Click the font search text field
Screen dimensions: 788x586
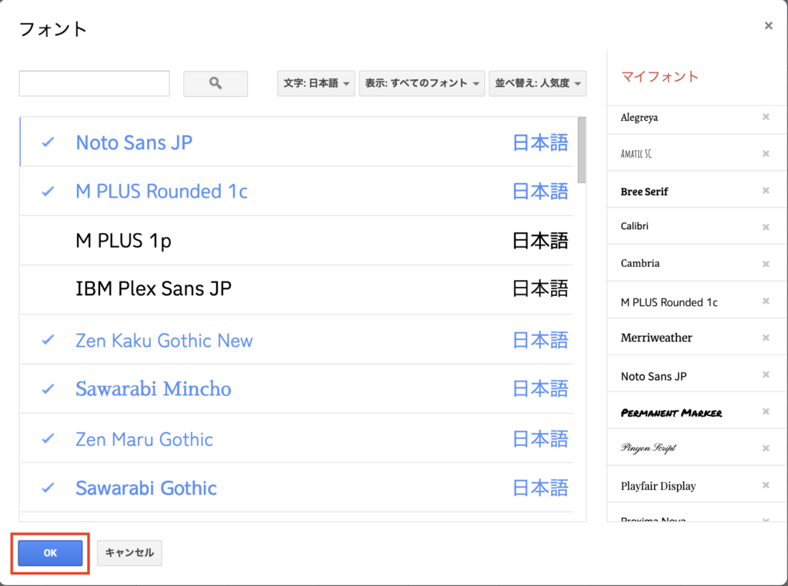tap(94, 84)
